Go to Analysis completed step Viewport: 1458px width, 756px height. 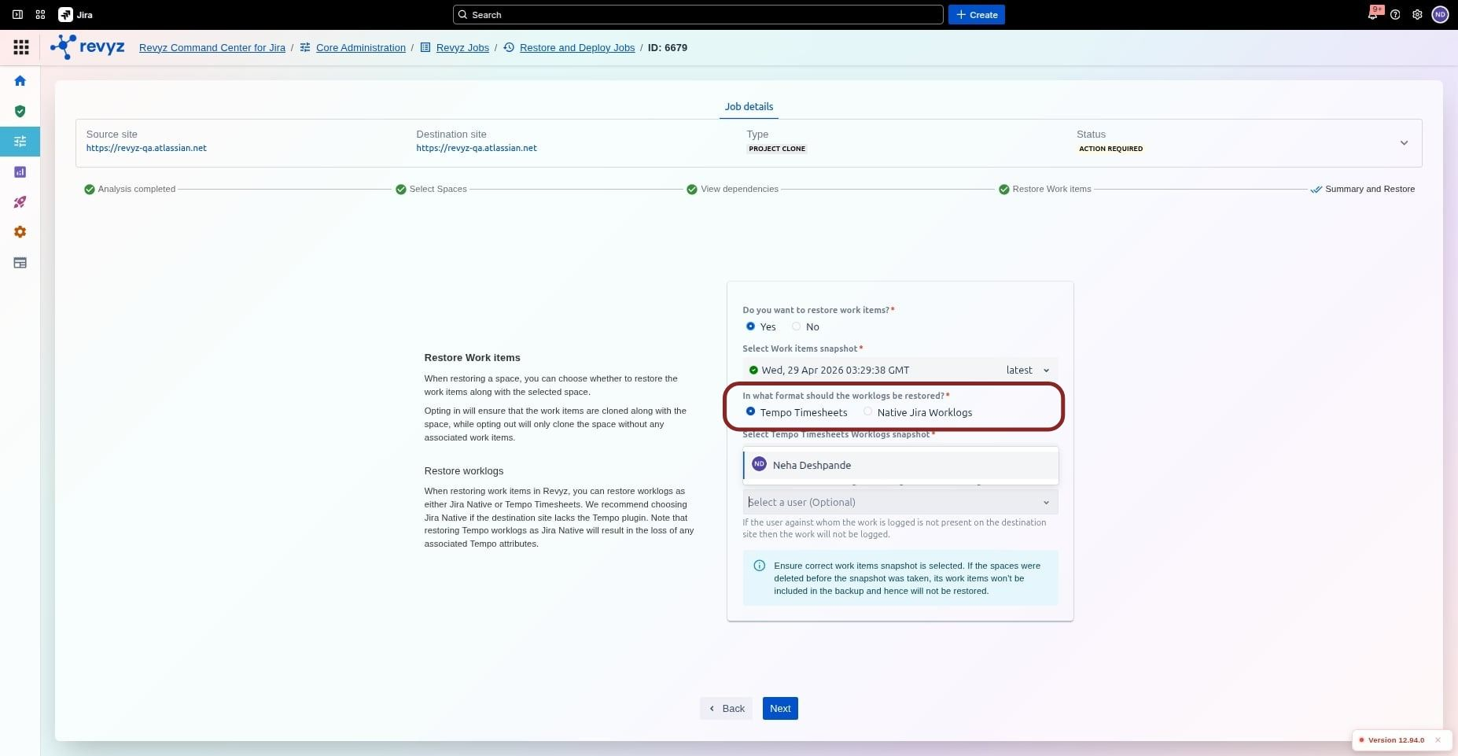tap(130, 189)
